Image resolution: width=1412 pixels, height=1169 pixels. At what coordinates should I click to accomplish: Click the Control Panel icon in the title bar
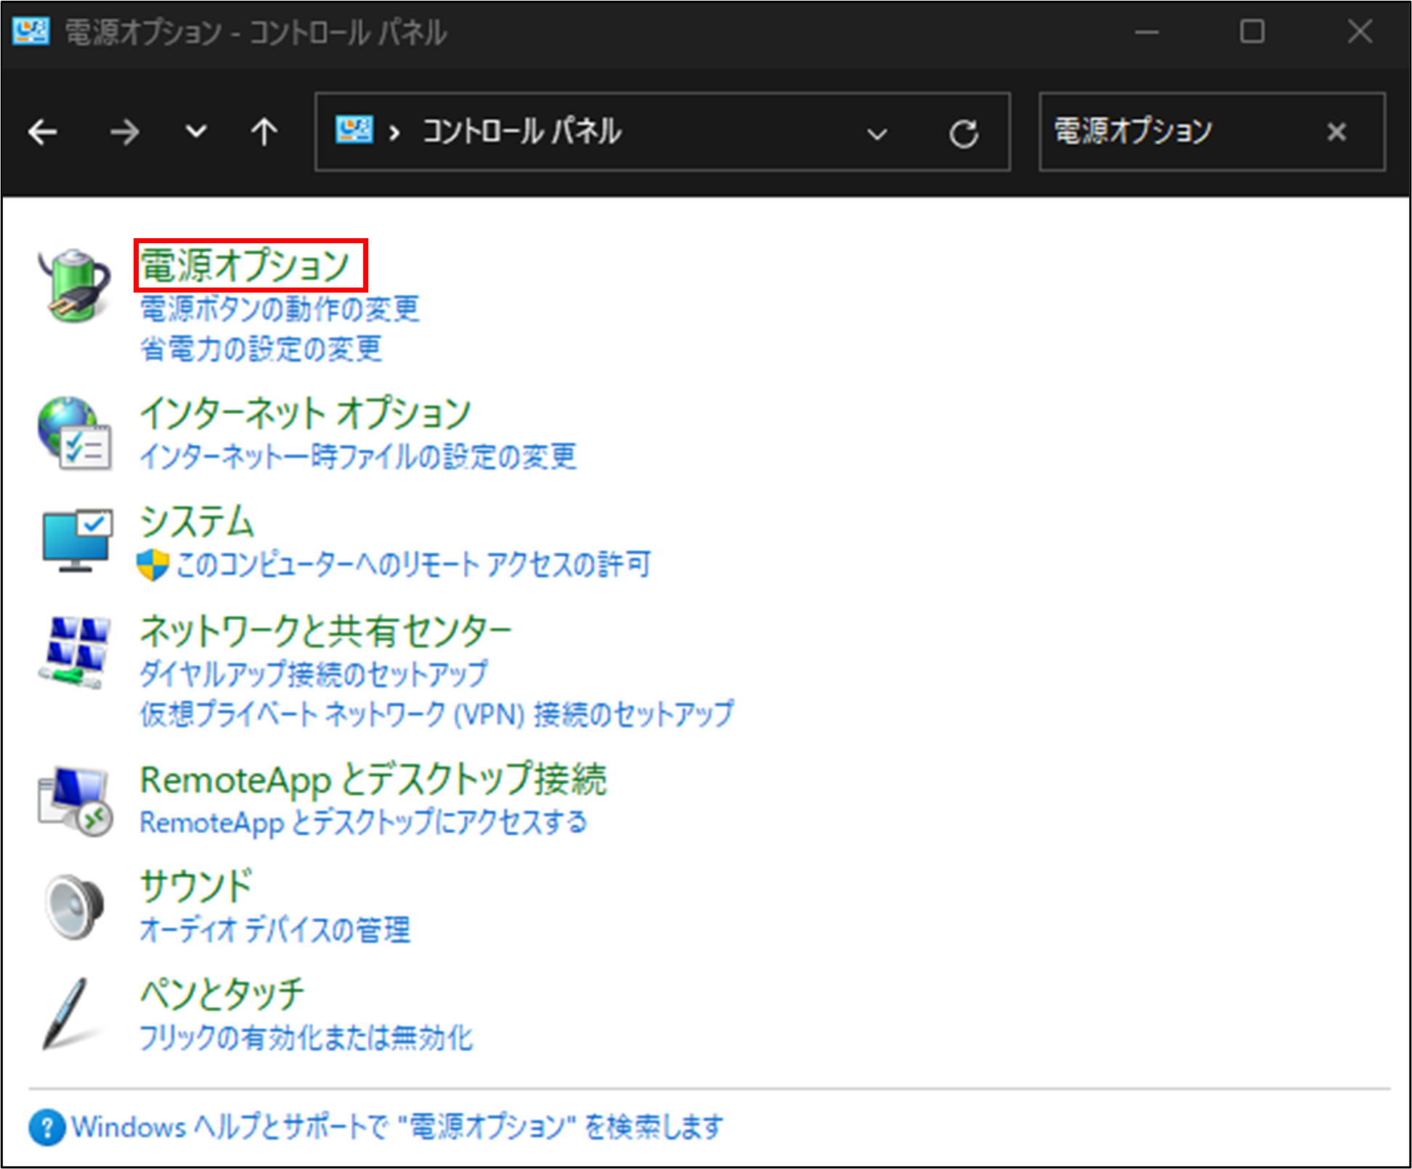click(31, 31)
